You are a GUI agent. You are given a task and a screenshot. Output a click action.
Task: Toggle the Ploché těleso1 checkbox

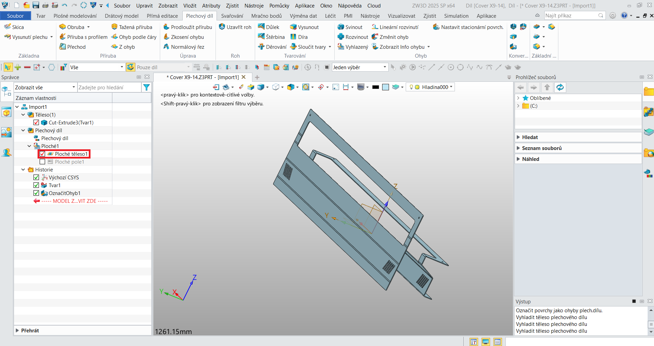[42, 154]
